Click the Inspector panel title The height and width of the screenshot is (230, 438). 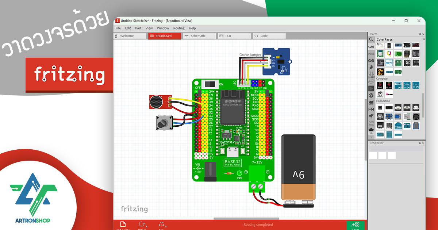[x=377, y=143]
